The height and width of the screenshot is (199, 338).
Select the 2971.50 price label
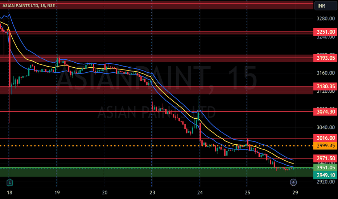click(x=325, y=158)
